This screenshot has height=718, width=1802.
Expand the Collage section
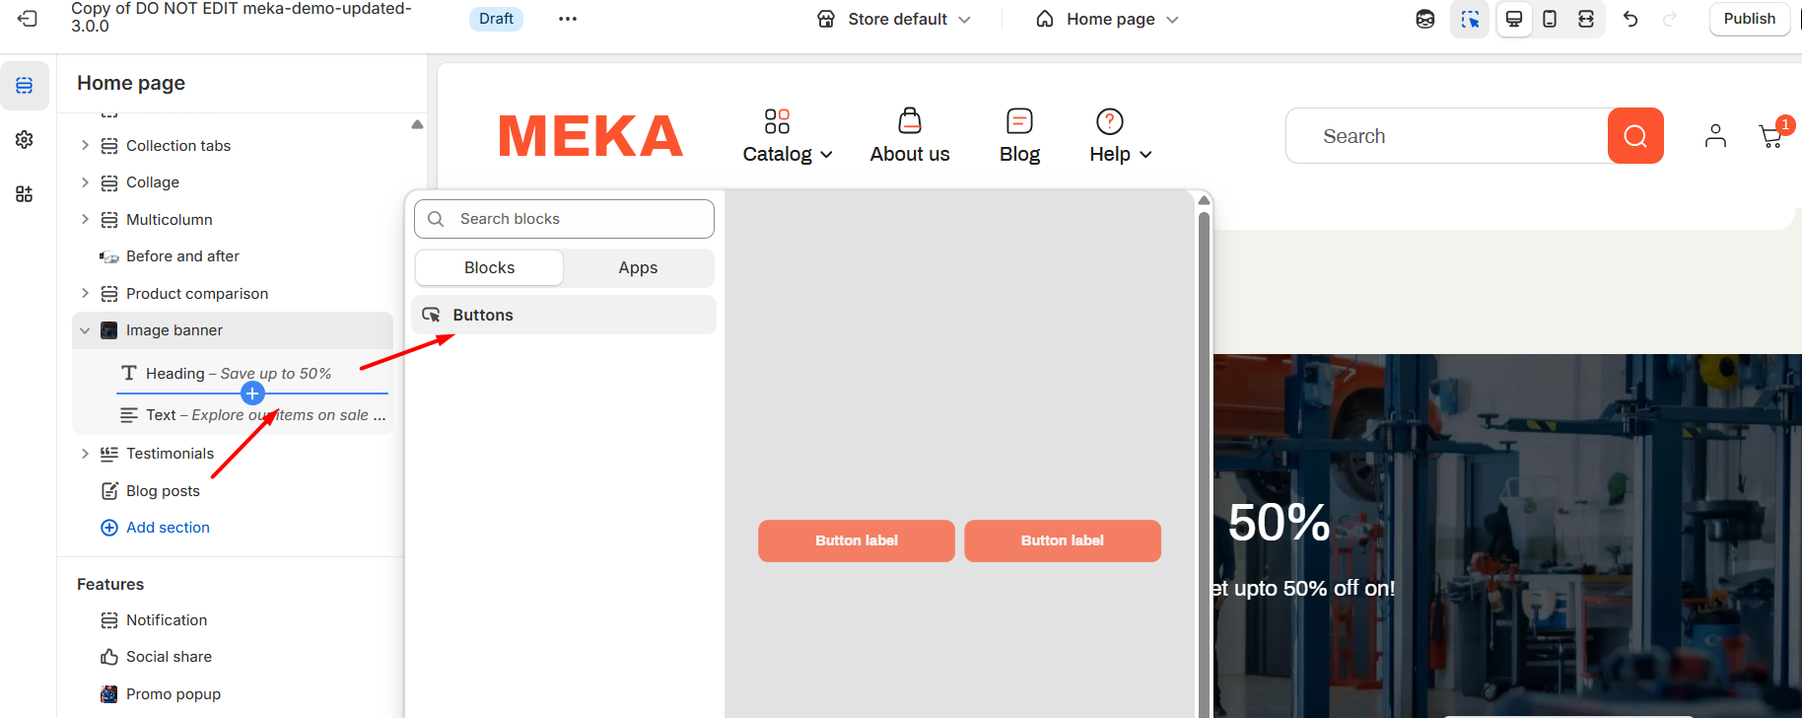(x=85, y=182)
